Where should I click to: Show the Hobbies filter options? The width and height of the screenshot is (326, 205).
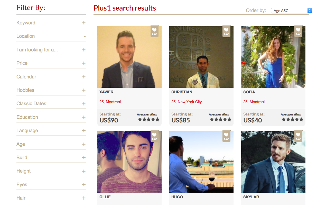(84, 90)
